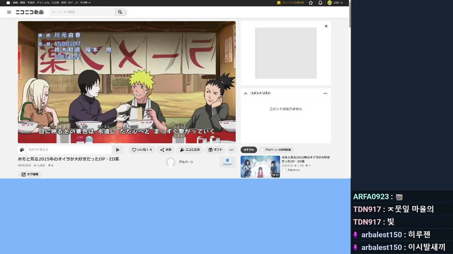453x254 pixels.
Task: Open the 生放送 top-bar menu item
Action: (x=31, y=2)
